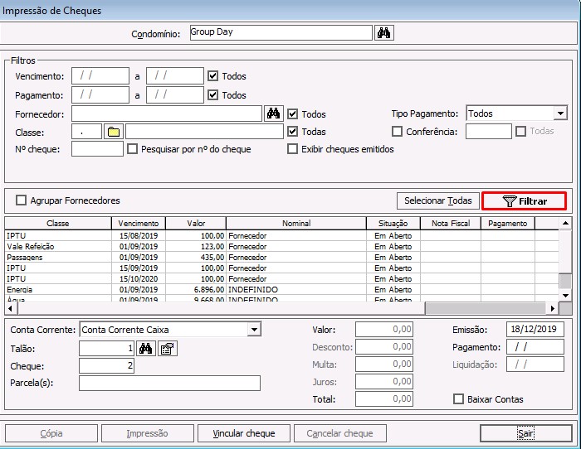
Task: Open Talão properties icon
Action: tap(167, 349)
